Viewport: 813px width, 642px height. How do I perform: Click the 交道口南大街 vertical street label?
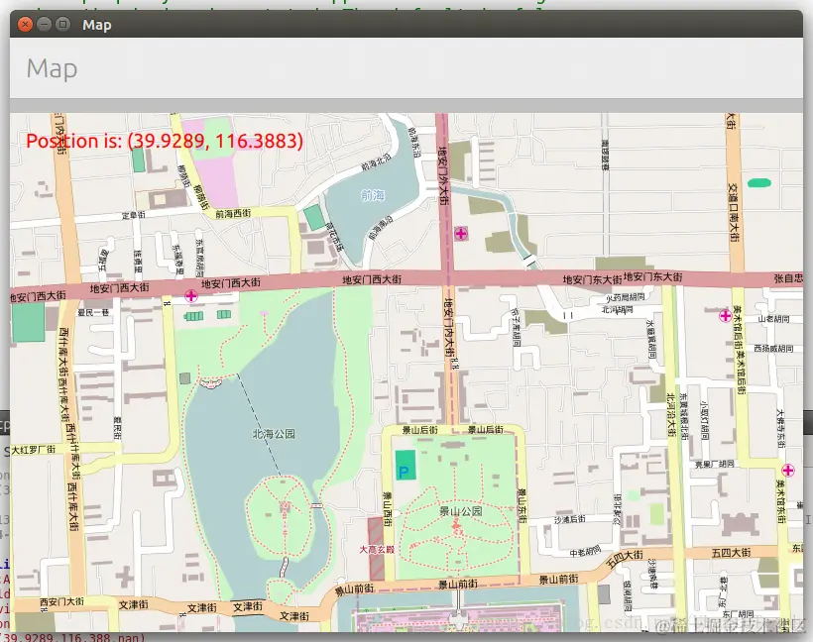pos(733,212)
